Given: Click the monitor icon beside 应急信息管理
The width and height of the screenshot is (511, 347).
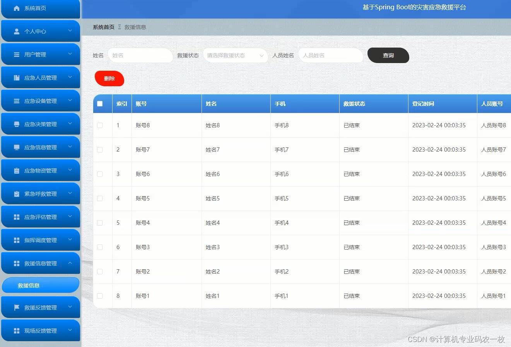Looking at the screenshot, I should [x=17, y=147].
